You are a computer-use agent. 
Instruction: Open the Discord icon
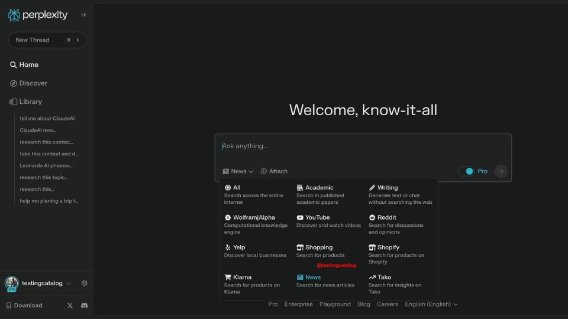click(84, 305)
